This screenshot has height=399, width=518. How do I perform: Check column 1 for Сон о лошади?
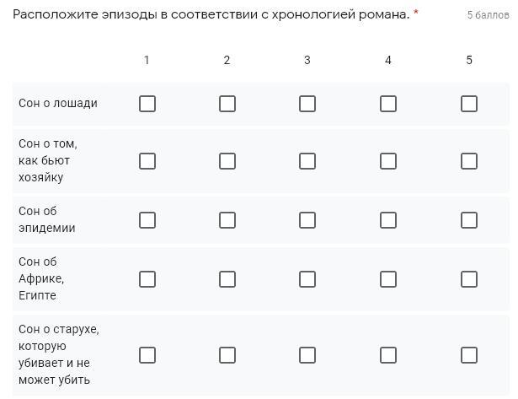(x=147, y=104)
